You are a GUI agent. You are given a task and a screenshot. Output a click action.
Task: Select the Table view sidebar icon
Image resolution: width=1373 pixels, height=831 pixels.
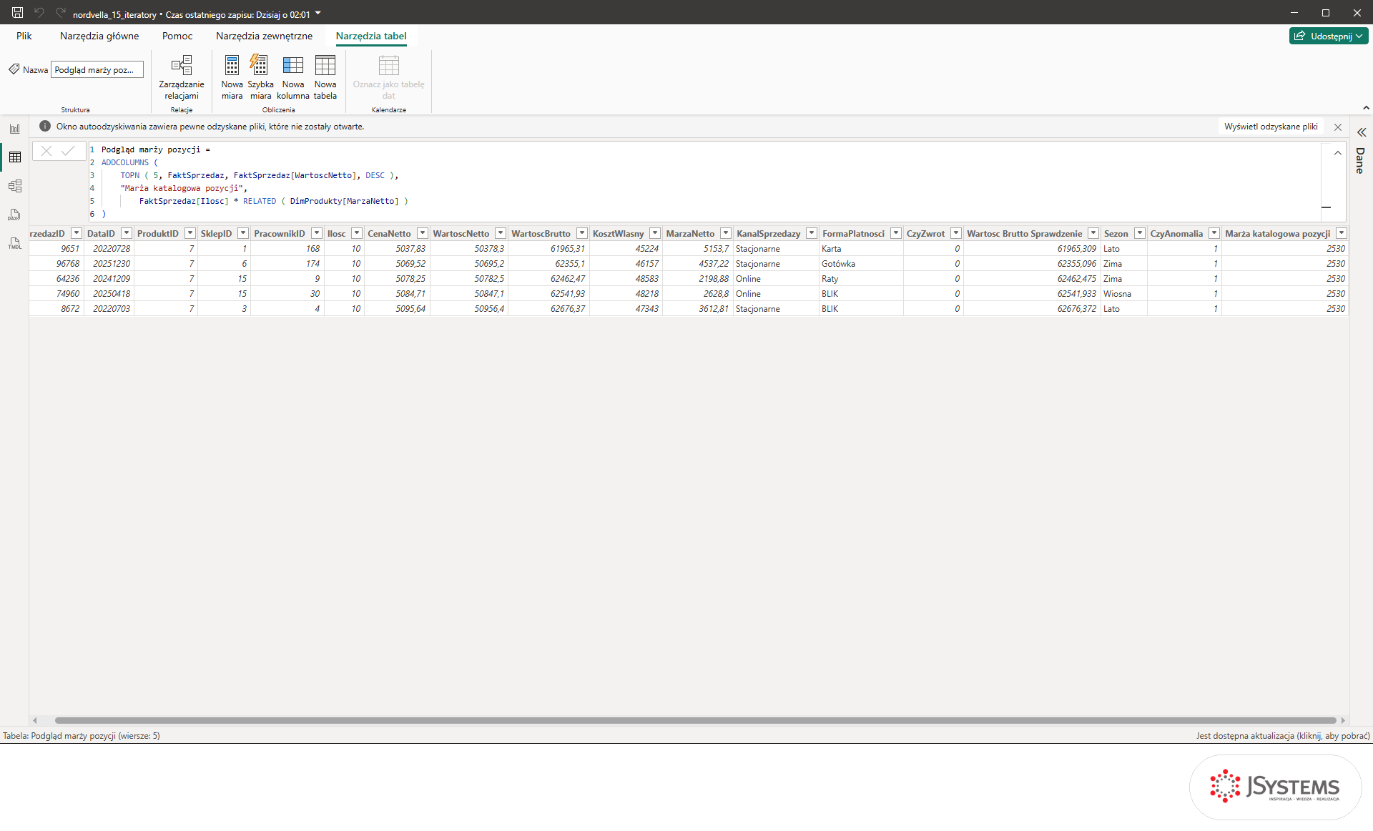[15, 157]
